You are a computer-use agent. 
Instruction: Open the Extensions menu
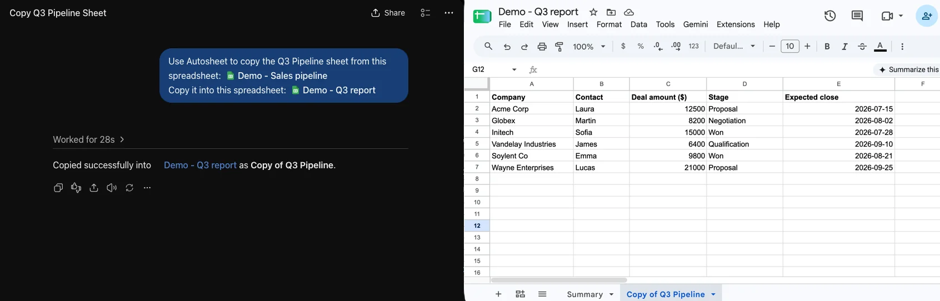(736, 24)
